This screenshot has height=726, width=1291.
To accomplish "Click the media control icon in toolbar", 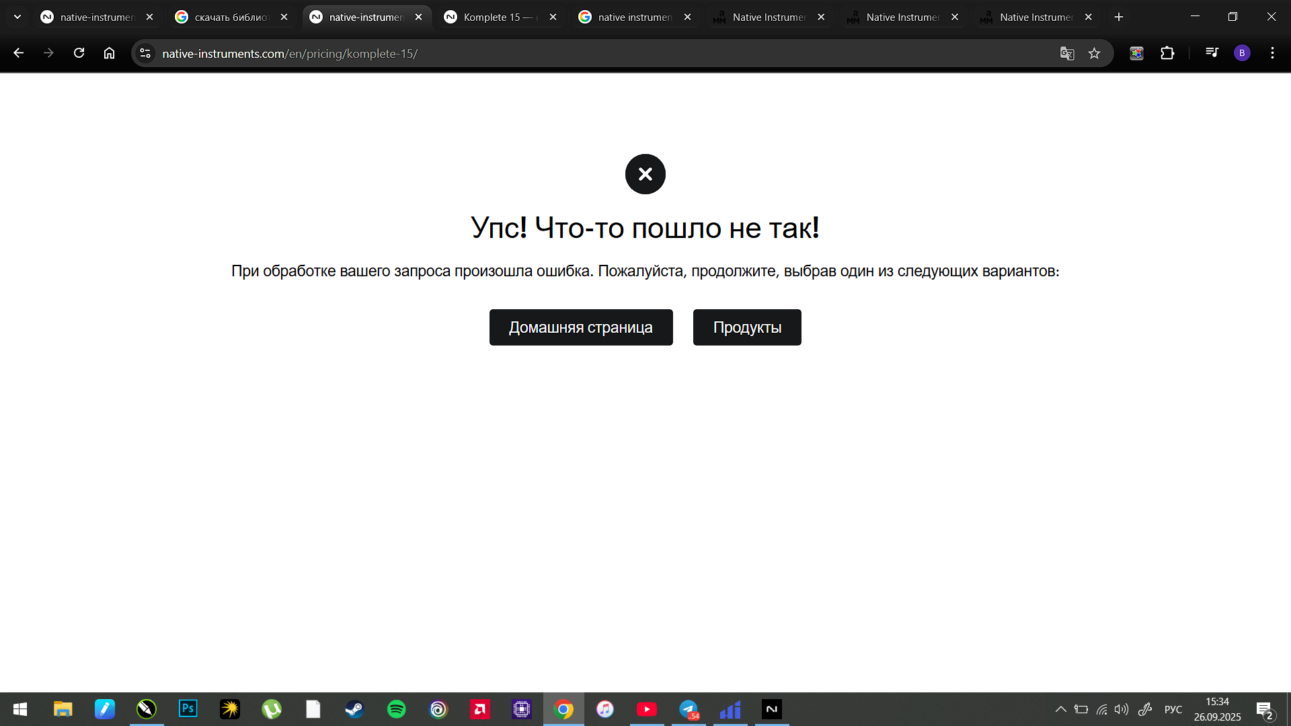I will (x=1212, y=53).
